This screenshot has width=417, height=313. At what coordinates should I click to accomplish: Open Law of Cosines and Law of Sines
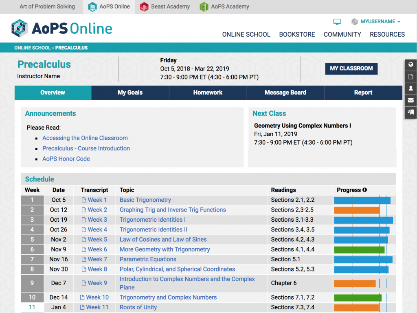(x=163, y=240)
